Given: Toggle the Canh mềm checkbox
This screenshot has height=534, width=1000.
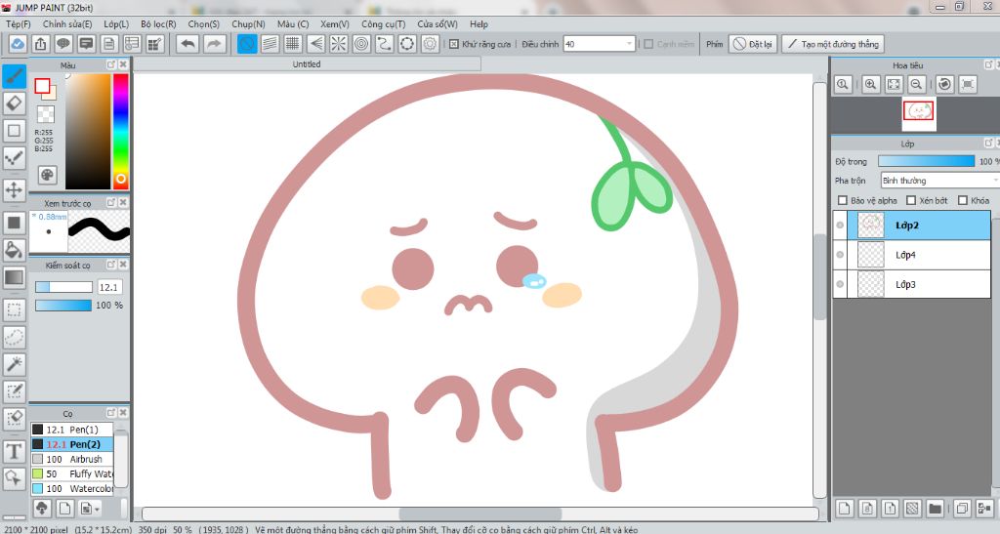Looking at the screenshot, I should click(x=648, y=44).
